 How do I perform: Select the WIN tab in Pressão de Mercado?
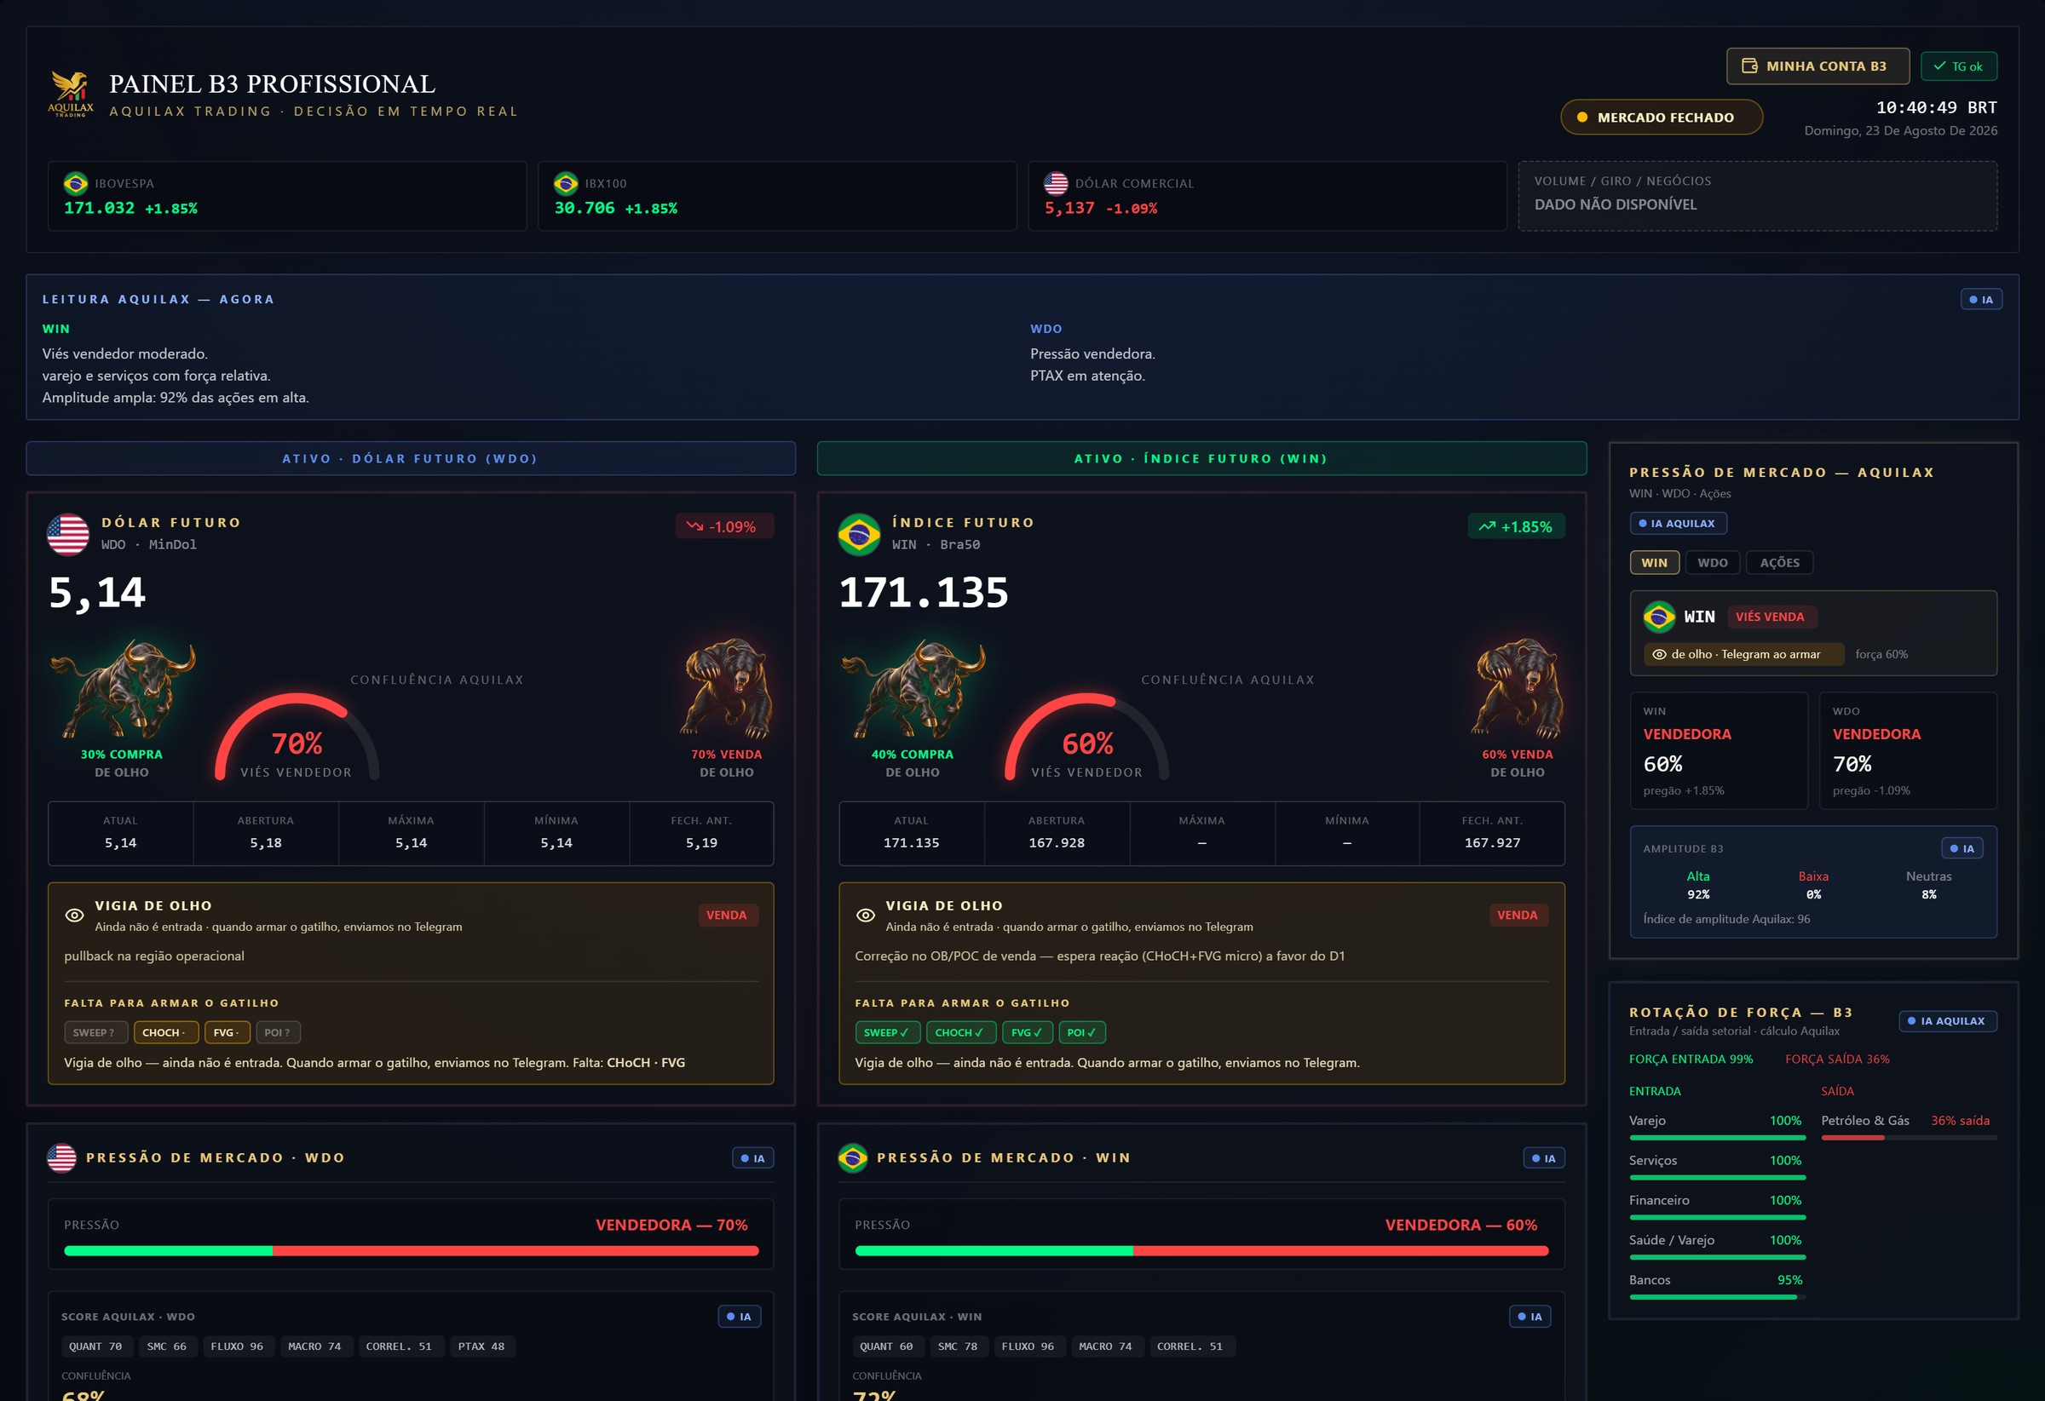point(1654,563)
